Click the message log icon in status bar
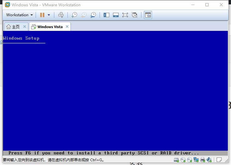 pos(219,160)
